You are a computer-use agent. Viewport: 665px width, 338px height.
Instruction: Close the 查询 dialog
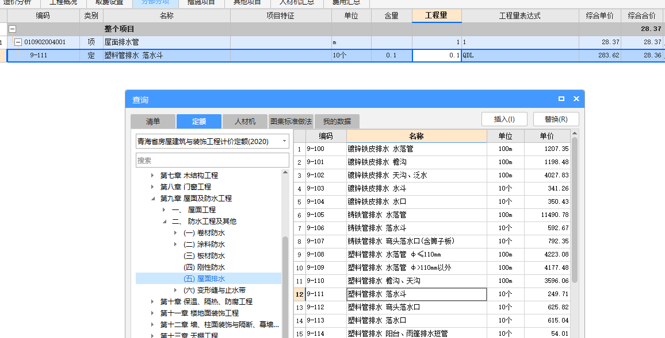point(576,99)
